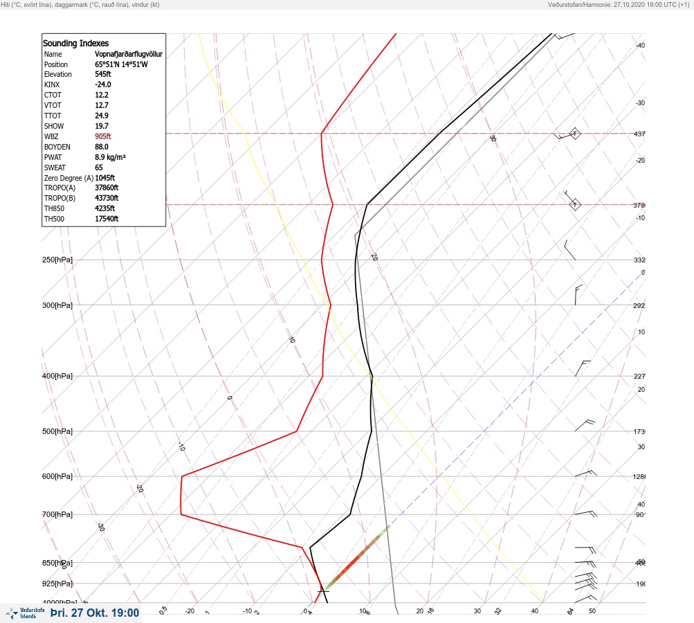Screen dimensions: 694x623
Task: Click the 500[hPa] pressure level label
Action: [57, 431]
